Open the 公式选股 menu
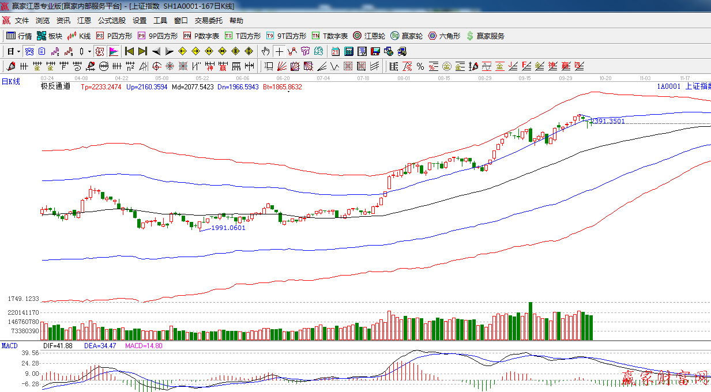Viewport: 711px width, 392px height. [111, 21]
